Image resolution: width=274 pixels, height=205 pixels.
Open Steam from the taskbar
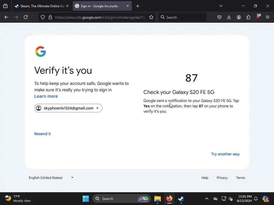click(181, 199)
